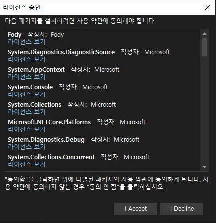Open license link under System.Console

(x=27, y=94)
